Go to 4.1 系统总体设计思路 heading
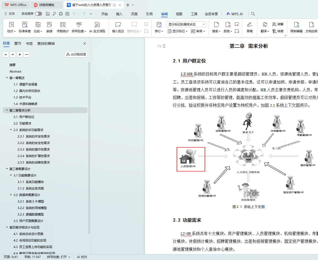 click(28, 234)
